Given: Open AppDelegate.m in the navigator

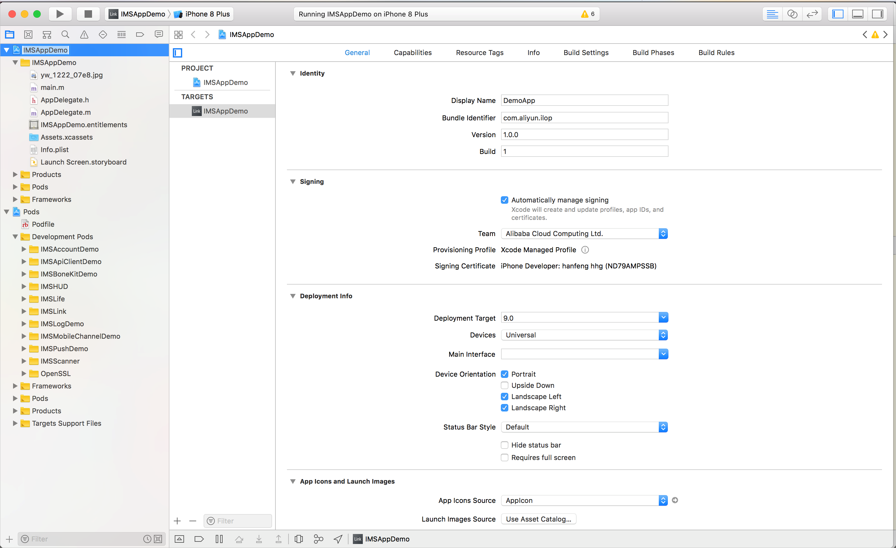Looking at the screenshot, I should 66,112.
